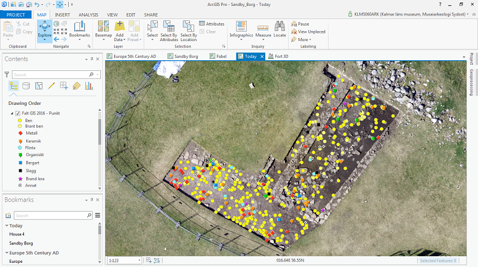Click the Undo icon in title bar
The width and height of the screenshot is (478, 267).
coord(37,5)
